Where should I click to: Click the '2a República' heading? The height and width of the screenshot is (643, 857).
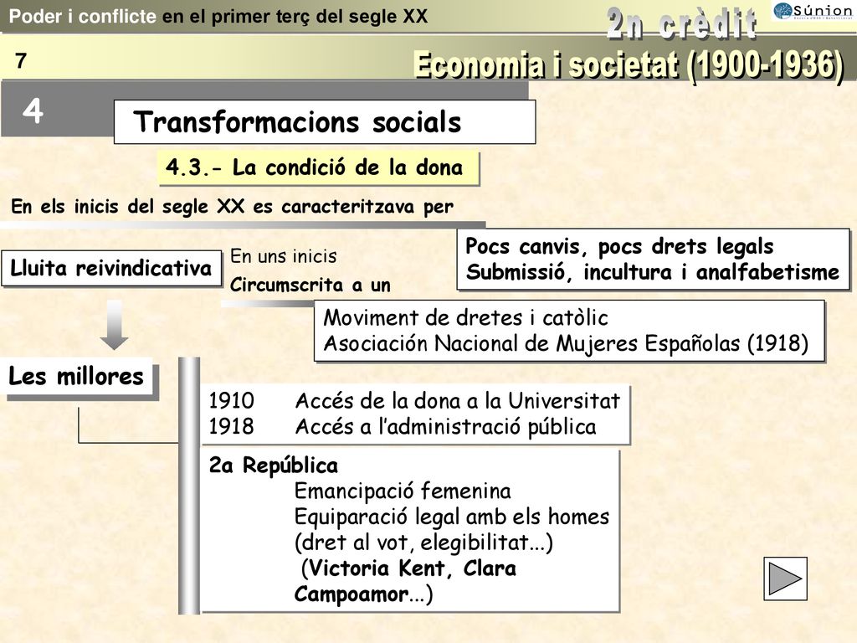point(274,466)
